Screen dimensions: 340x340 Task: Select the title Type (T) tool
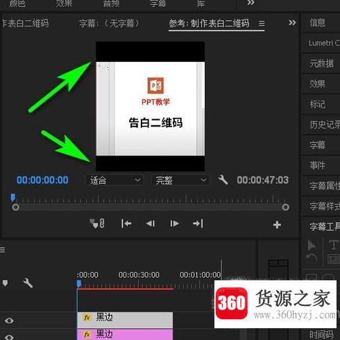pyautogui.click(x=334, y=245)
